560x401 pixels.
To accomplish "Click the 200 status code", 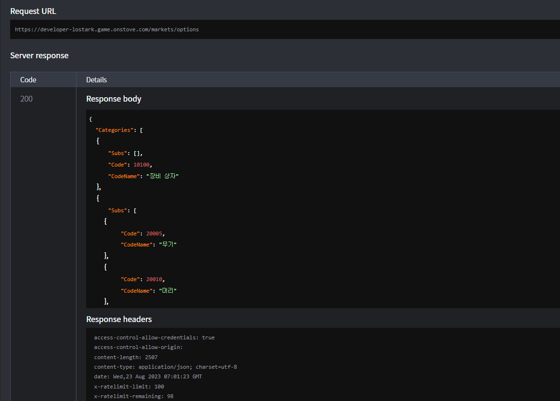I will pos(26,99).
